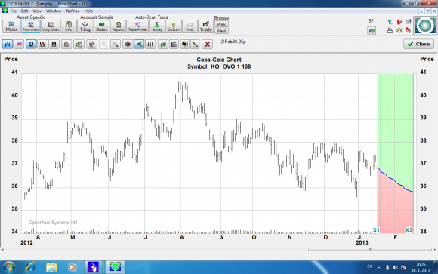
Task: Click the volume speaker tray icon
Action: [395, 267]
